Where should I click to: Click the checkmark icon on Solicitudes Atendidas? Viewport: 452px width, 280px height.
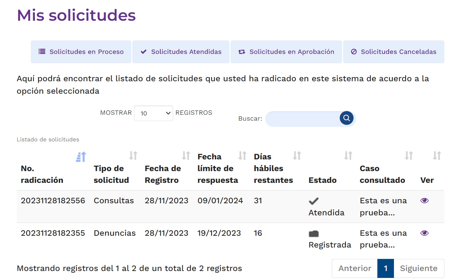(143, 52)
